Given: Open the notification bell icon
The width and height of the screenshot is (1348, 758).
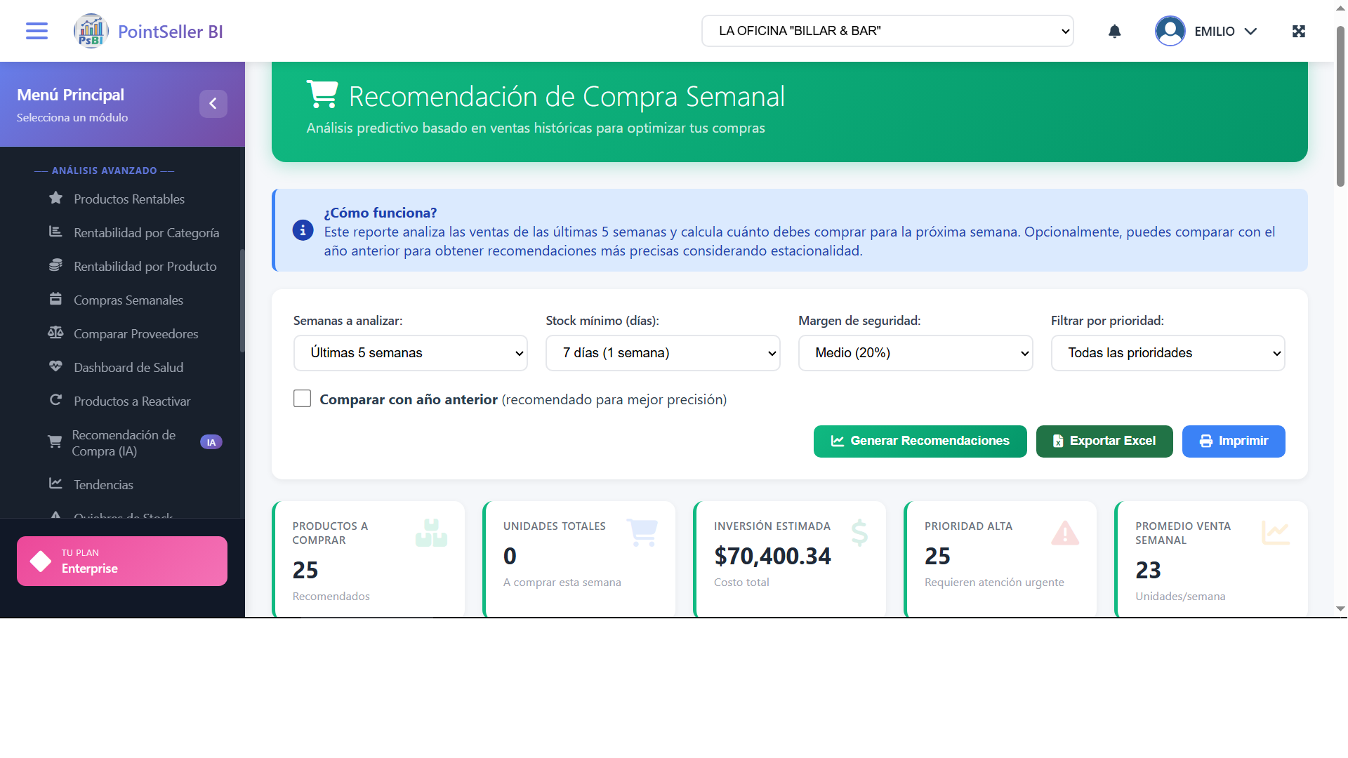Looking at the screenshot, I should (x=1115, y=31).
